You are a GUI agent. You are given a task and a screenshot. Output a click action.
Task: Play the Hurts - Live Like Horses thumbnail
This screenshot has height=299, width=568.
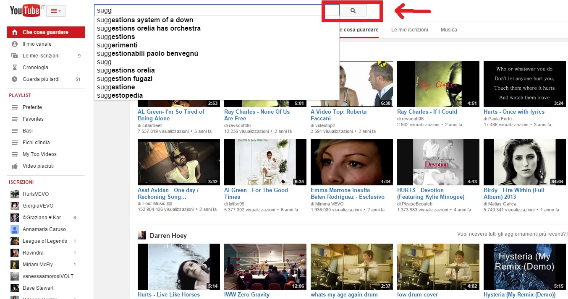(178, 267)
